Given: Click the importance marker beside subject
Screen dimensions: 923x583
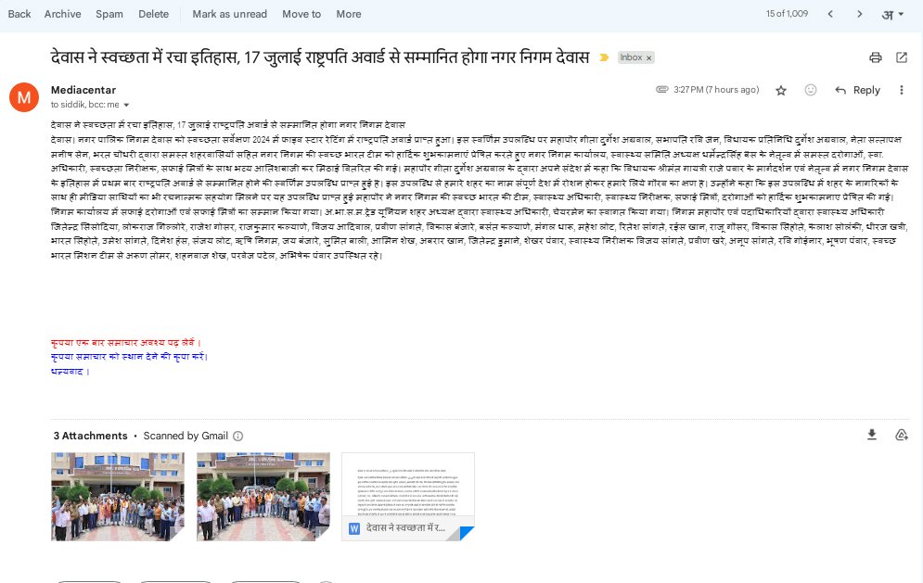Looking at the screenshot, I should (604, 57).
